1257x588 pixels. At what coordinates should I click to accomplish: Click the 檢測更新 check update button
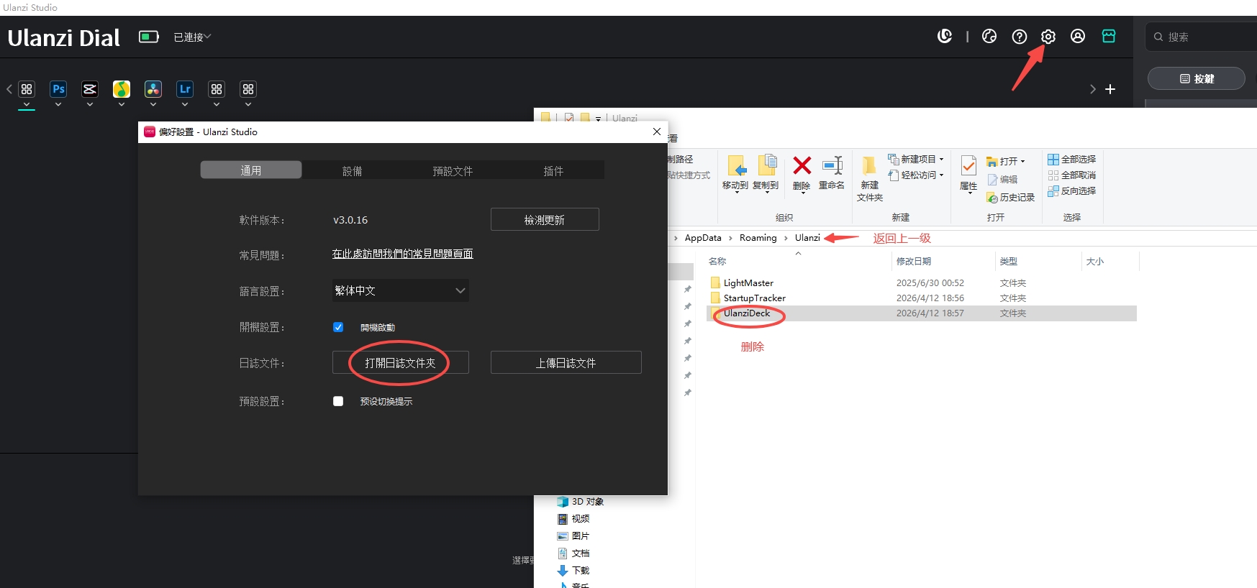point(545,220)
